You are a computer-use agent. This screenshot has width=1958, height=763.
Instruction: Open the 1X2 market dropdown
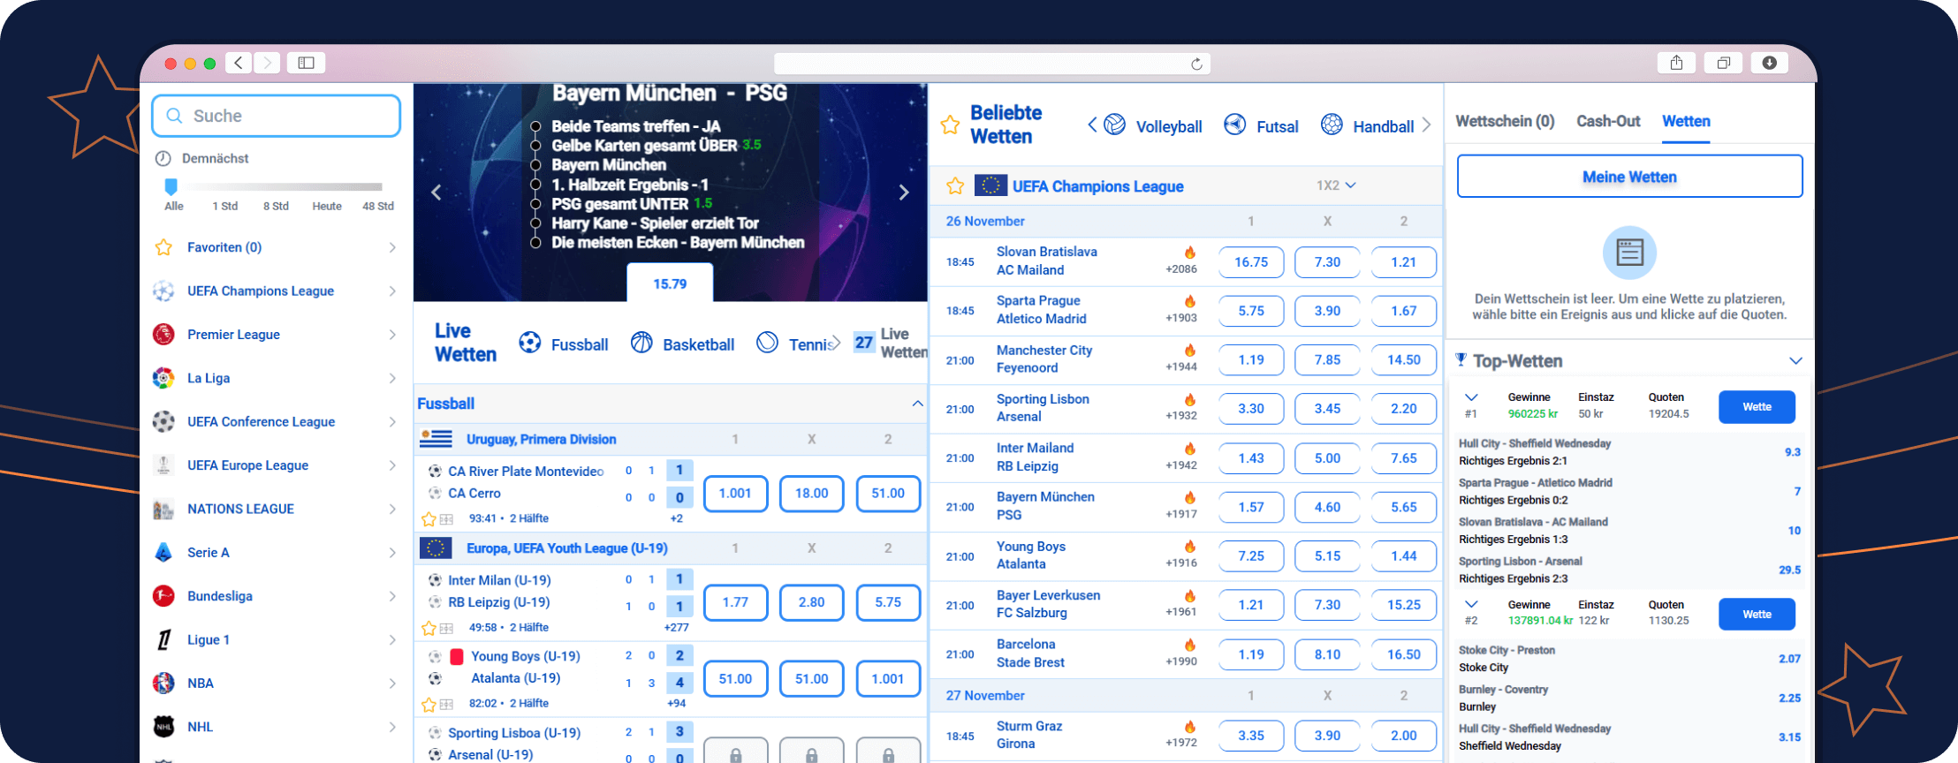(x=1335, y=185)
